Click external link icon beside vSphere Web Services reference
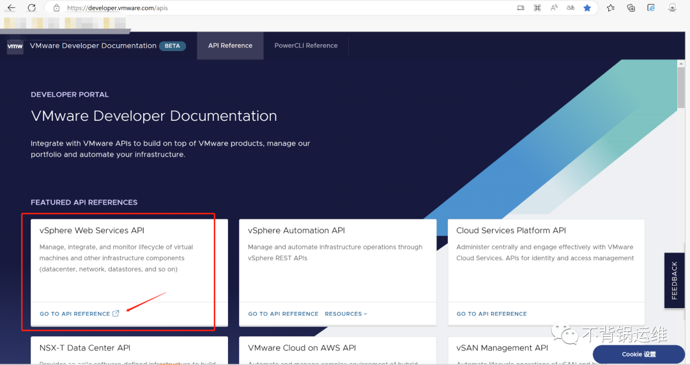This screenshot has width=690, height=365. 116,313
